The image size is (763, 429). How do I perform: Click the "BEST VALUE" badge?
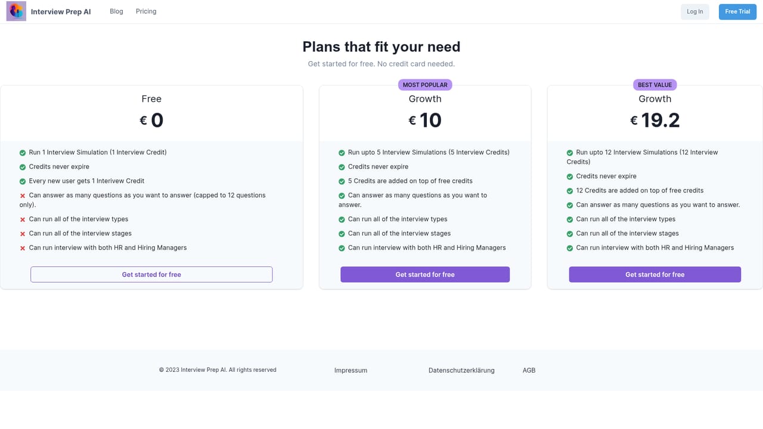click(655, 85)
